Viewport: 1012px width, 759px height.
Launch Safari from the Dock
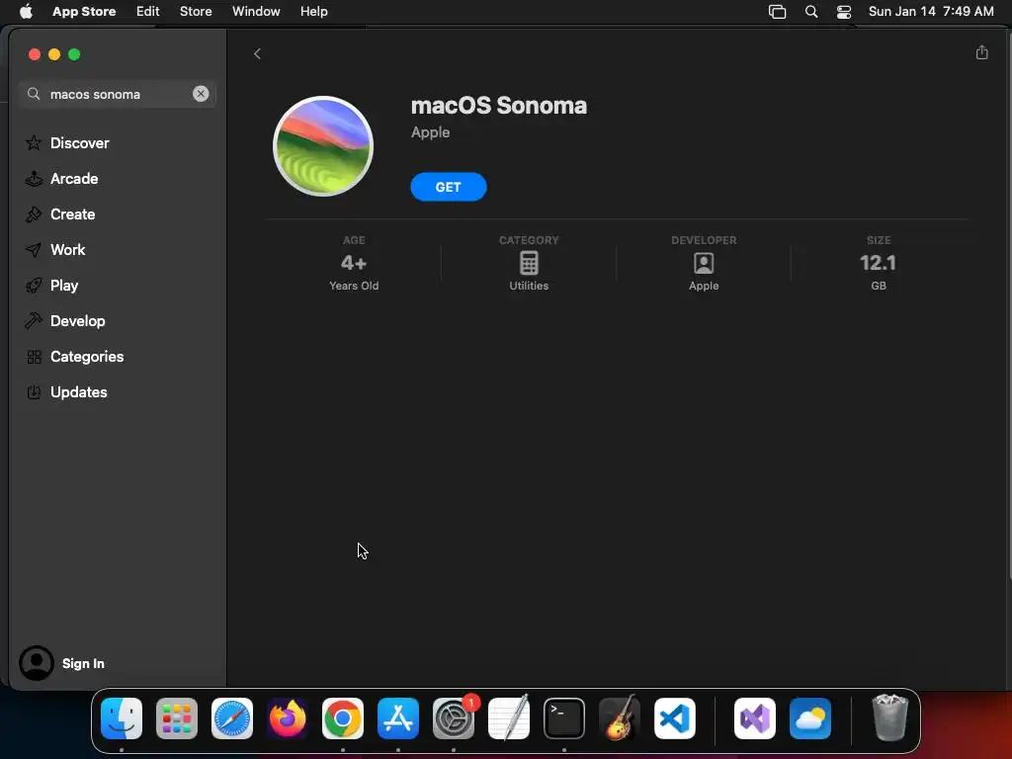click(232, 718)
